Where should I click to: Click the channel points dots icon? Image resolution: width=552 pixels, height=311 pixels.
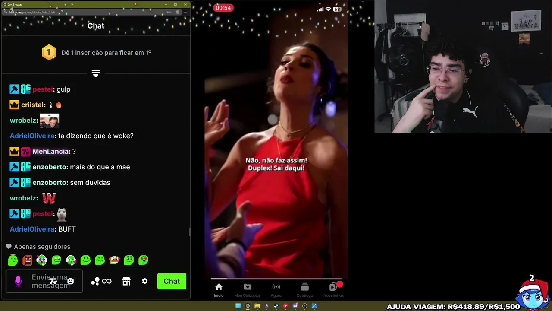click(95, 281)
